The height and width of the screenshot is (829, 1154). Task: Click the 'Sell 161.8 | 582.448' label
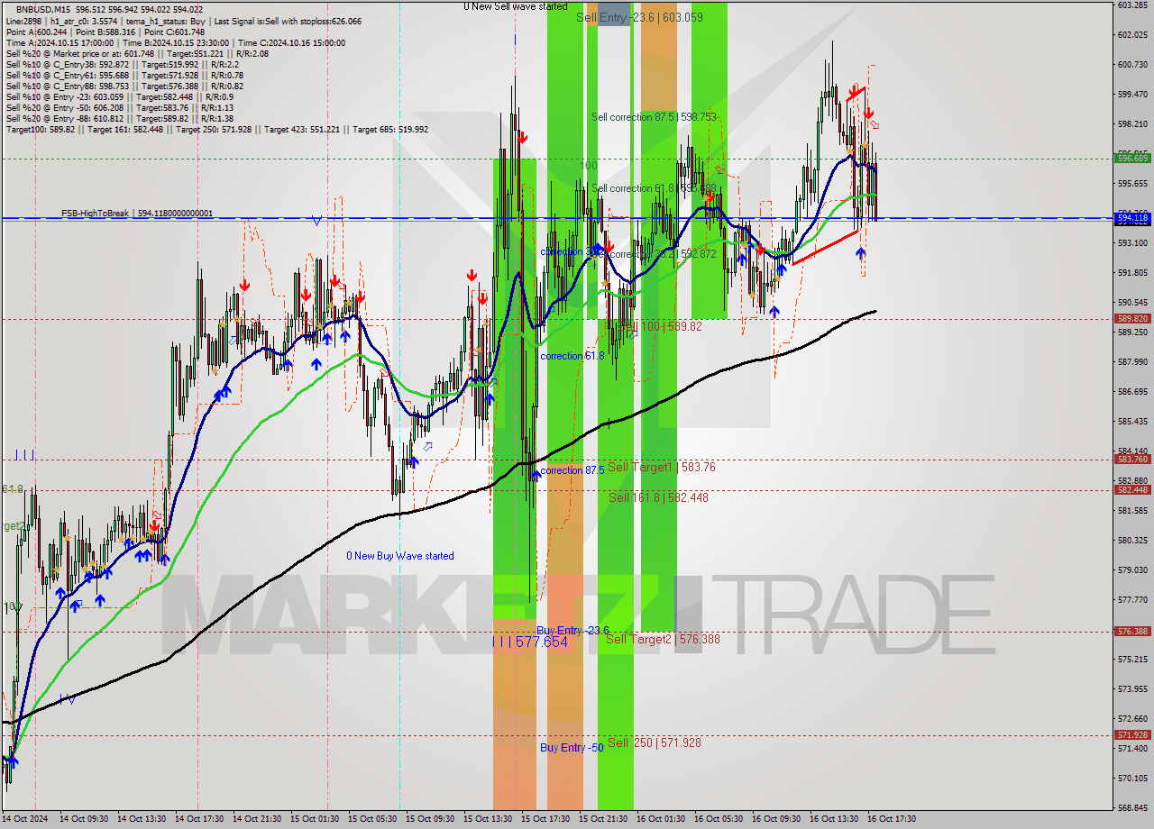(x=658, y=497)
